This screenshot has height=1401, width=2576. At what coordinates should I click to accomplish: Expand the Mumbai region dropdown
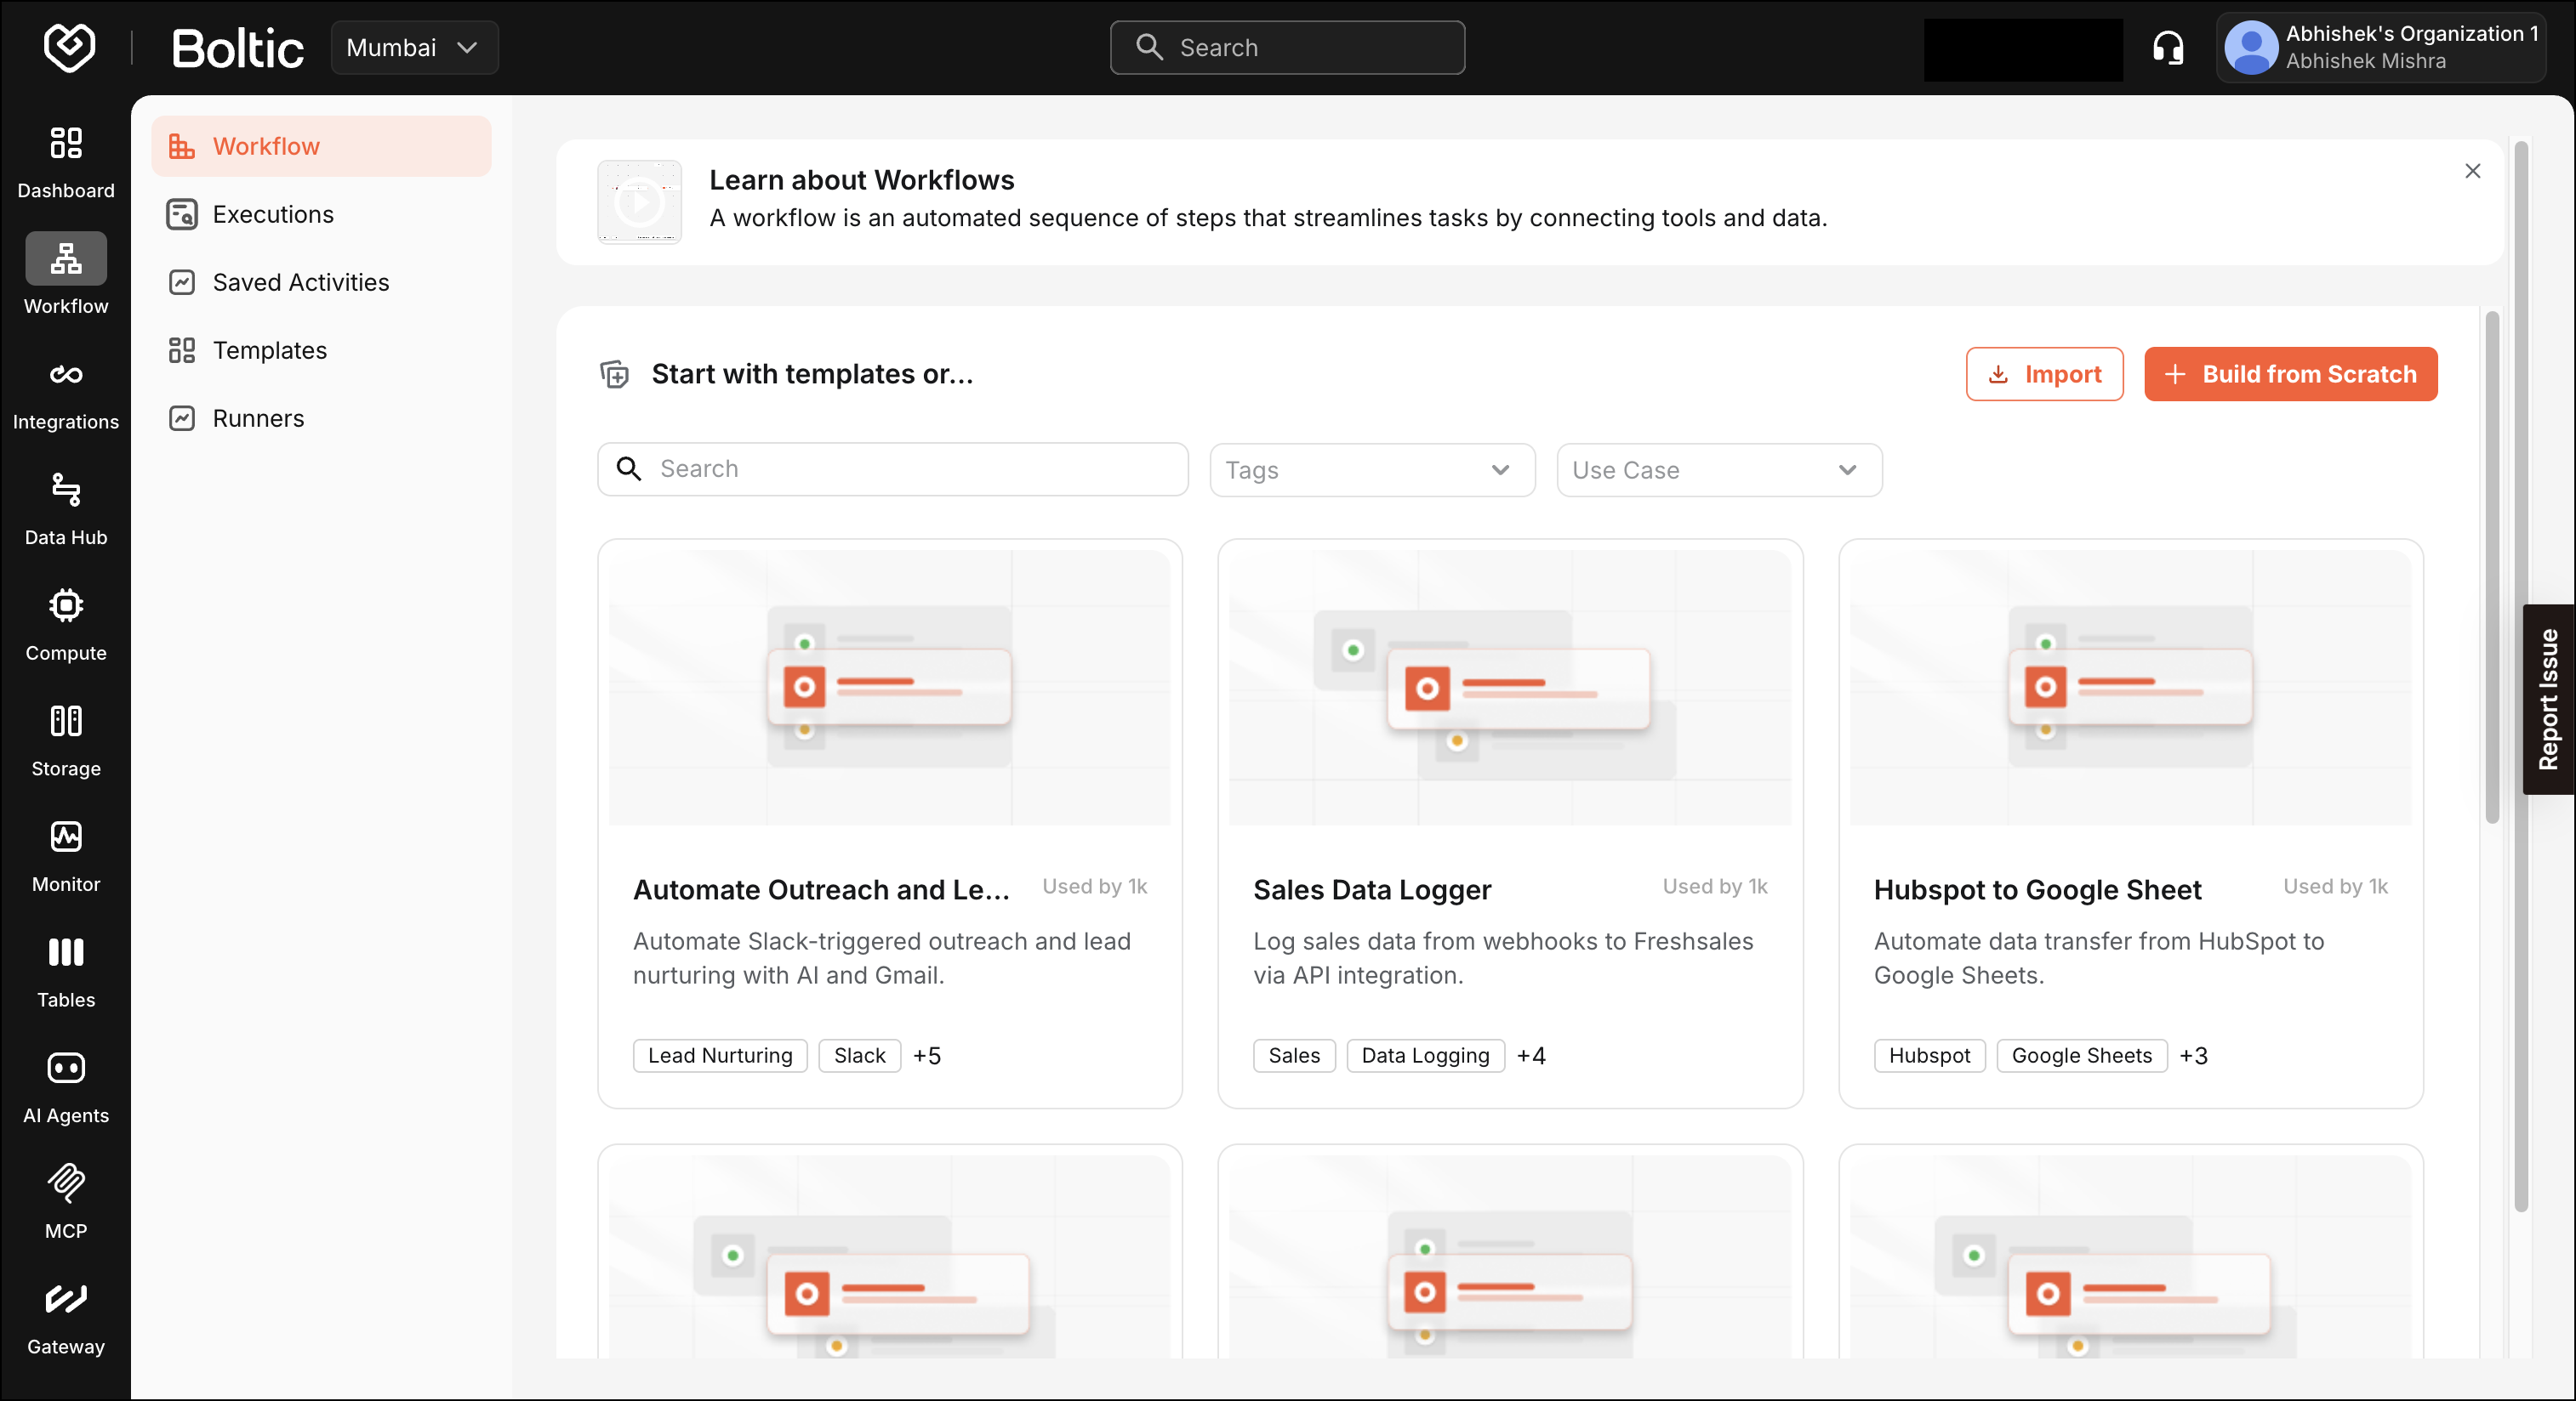pos(414,48)
